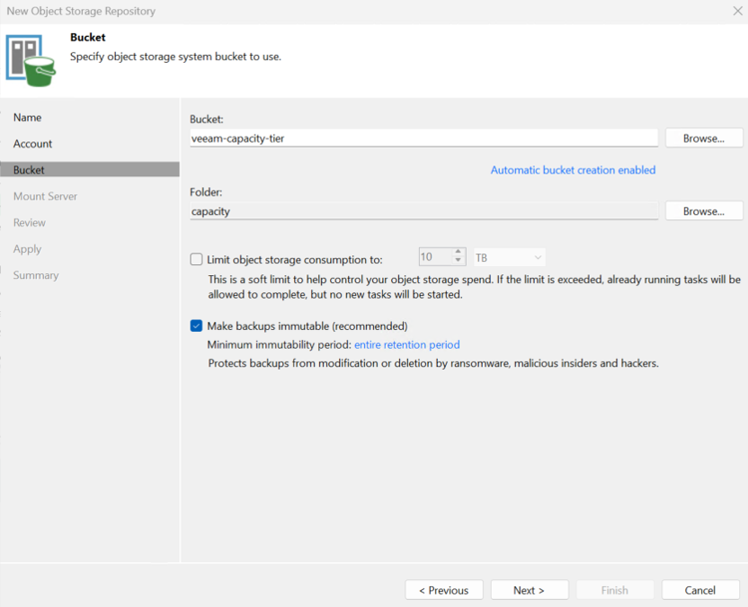Click Browse next to the Bucket field
The image size is (748, 607).
pos(704,138)
